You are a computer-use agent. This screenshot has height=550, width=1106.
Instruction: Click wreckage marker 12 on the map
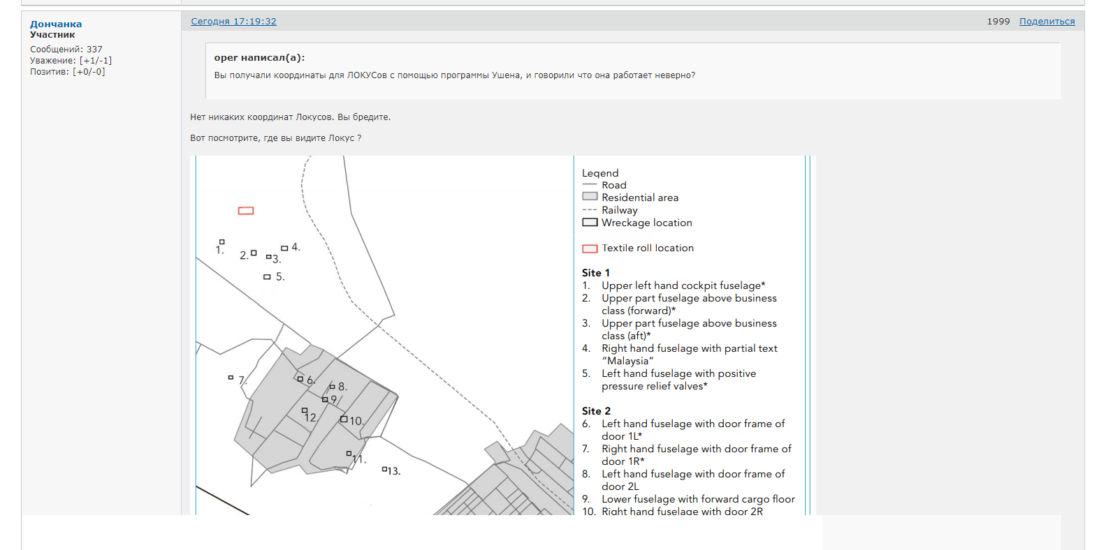pos(305,410)
